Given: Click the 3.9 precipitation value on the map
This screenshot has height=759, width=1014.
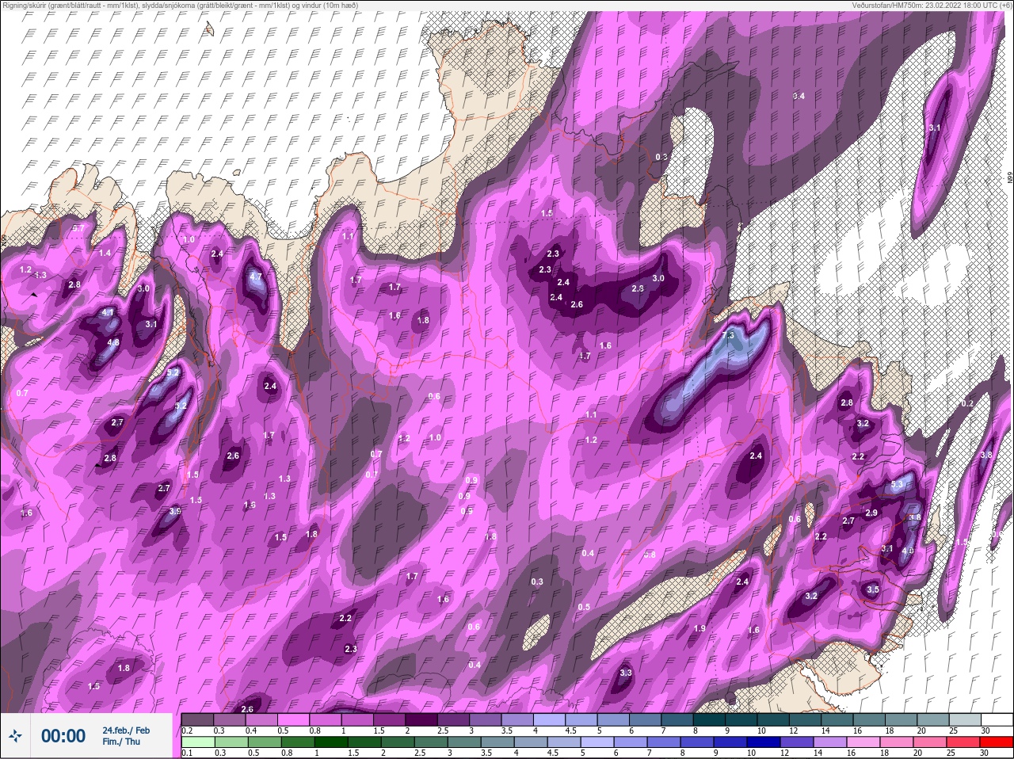Looking at the screenshot, I should click(x=175, y=511).
